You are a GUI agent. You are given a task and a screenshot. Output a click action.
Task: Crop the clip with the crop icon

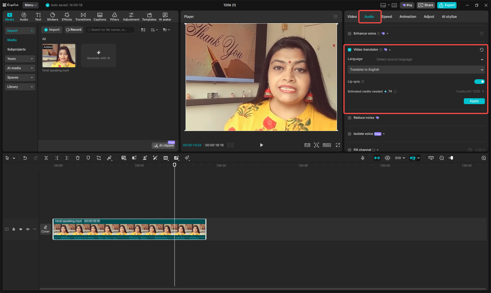point(98,158)
